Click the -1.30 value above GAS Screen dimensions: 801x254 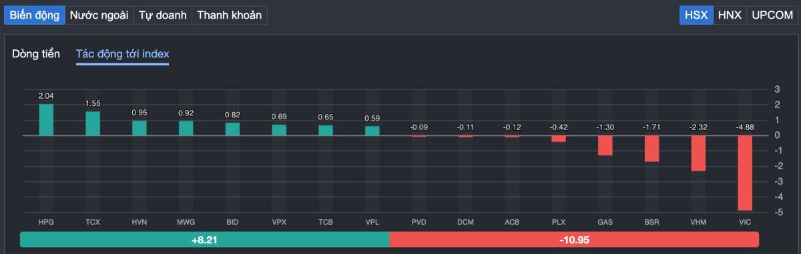[x=605, y=127]
